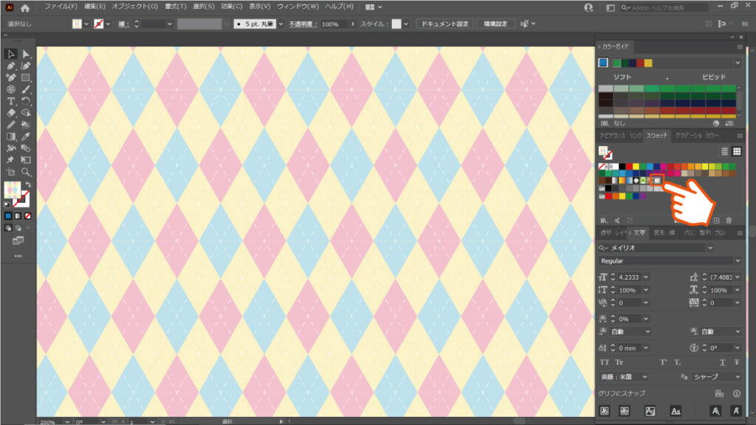Swap fill and stroke arrow

coord(28,185)
